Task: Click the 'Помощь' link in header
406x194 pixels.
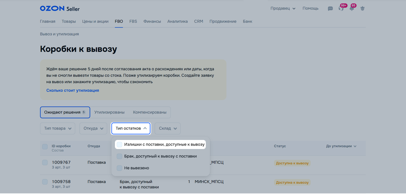Action: [310, 8]
